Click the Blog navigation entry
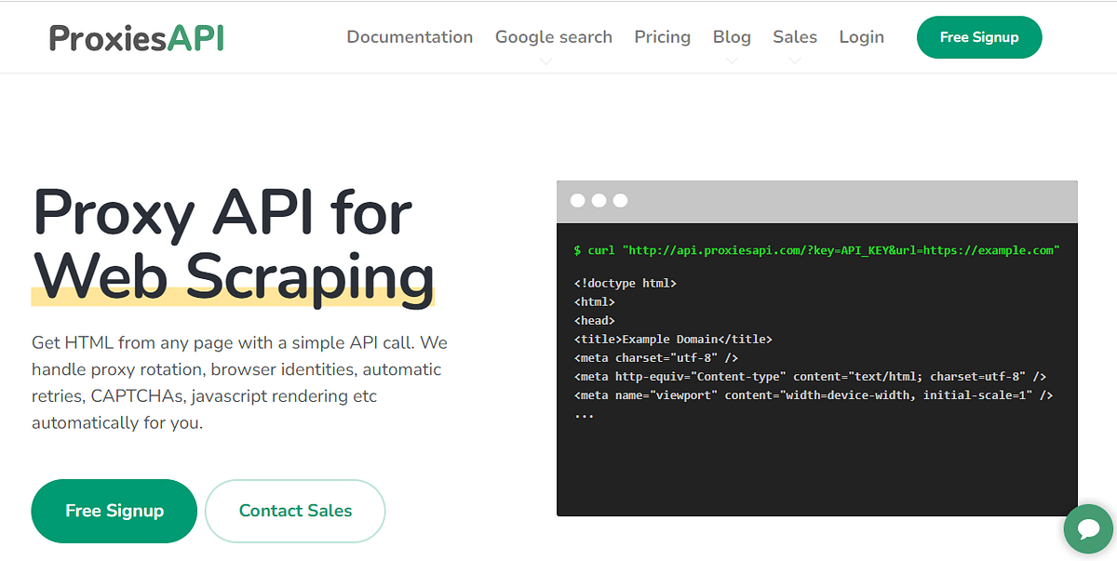Image resolution: width=1117 pixels, height=561 pixels. pos(732,36)
